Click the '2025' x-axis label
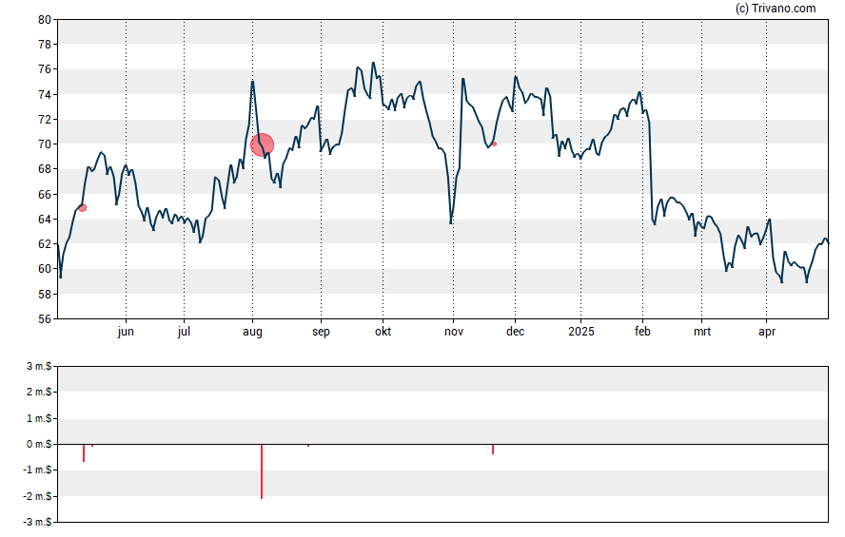 580,332
